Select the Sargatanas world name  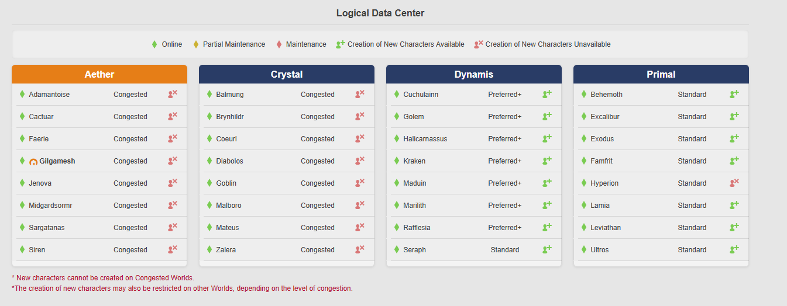tap(47, 228)
